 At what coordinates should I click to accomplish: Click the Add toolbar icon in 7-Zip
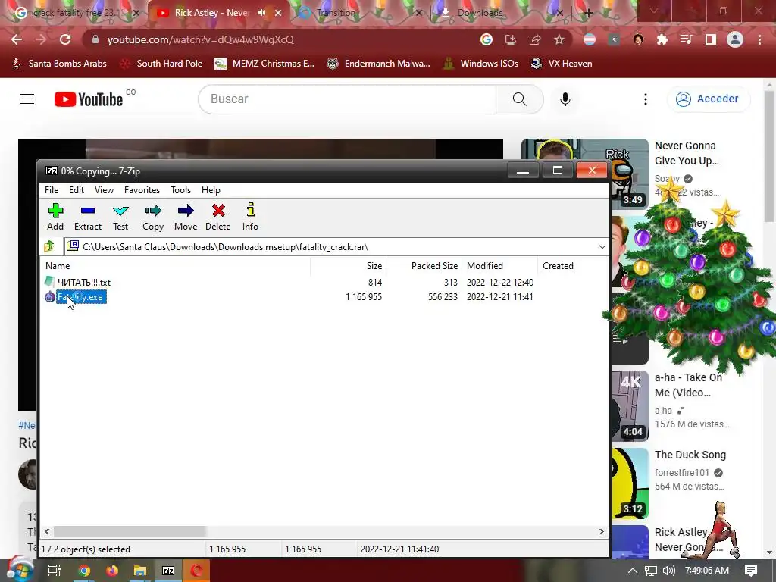pyautogui.click(x=55, y=217)
